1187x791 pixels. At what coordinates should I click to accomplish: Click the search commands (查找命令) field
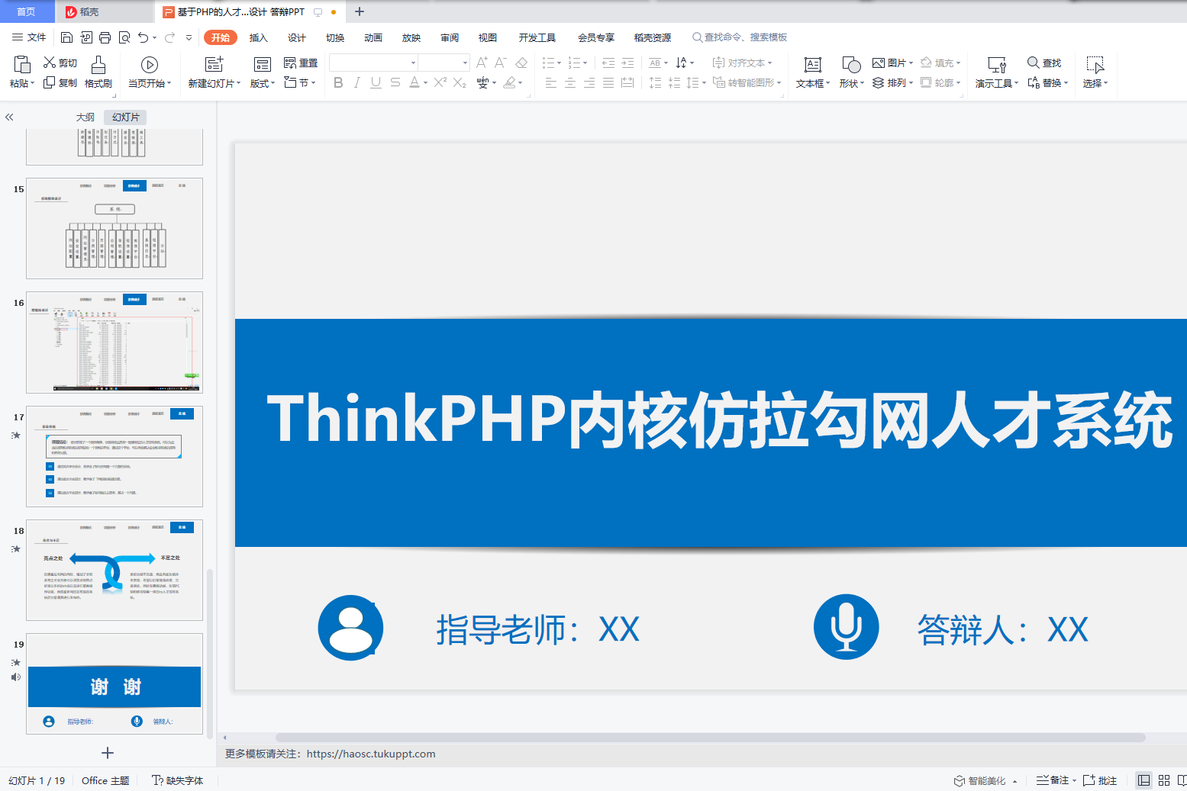[x=740, y=37]
